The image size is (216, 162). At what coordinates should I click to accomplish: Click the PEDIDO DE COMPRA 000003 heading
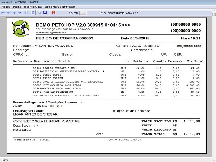tap(65, 38)
